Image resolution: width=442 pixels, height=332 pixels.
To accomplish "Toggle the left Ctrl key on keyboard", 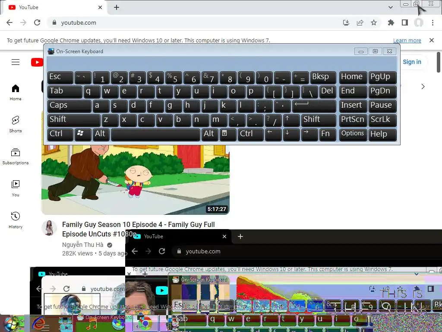I will coord(60,134).
